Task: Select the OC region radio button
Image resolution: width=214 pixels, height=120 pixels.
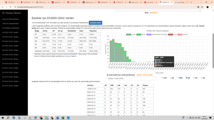Action: tap(194, 78)
